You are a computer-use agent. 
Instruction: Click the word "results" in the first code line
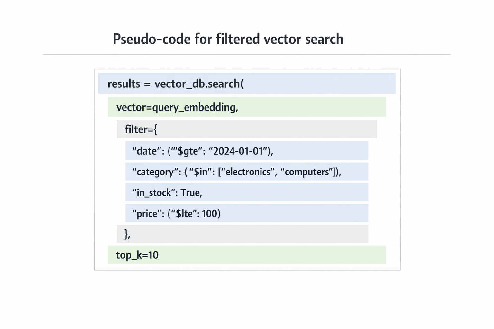(124, 84)
